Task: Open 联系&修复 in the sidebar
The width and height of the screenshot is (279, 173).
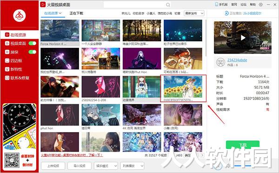Action: (x=17, y=78)
